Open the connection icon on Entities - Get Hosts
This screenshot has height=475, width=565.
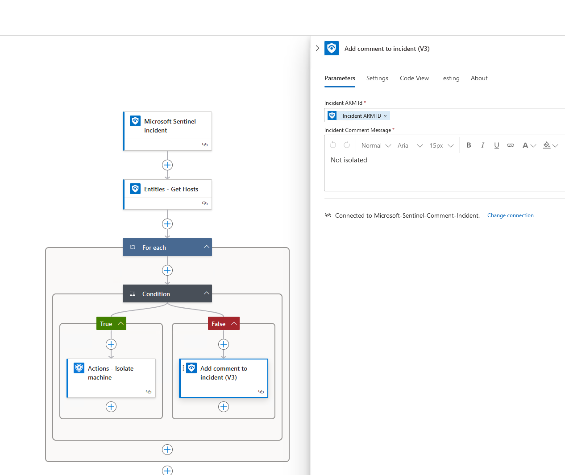205,203
